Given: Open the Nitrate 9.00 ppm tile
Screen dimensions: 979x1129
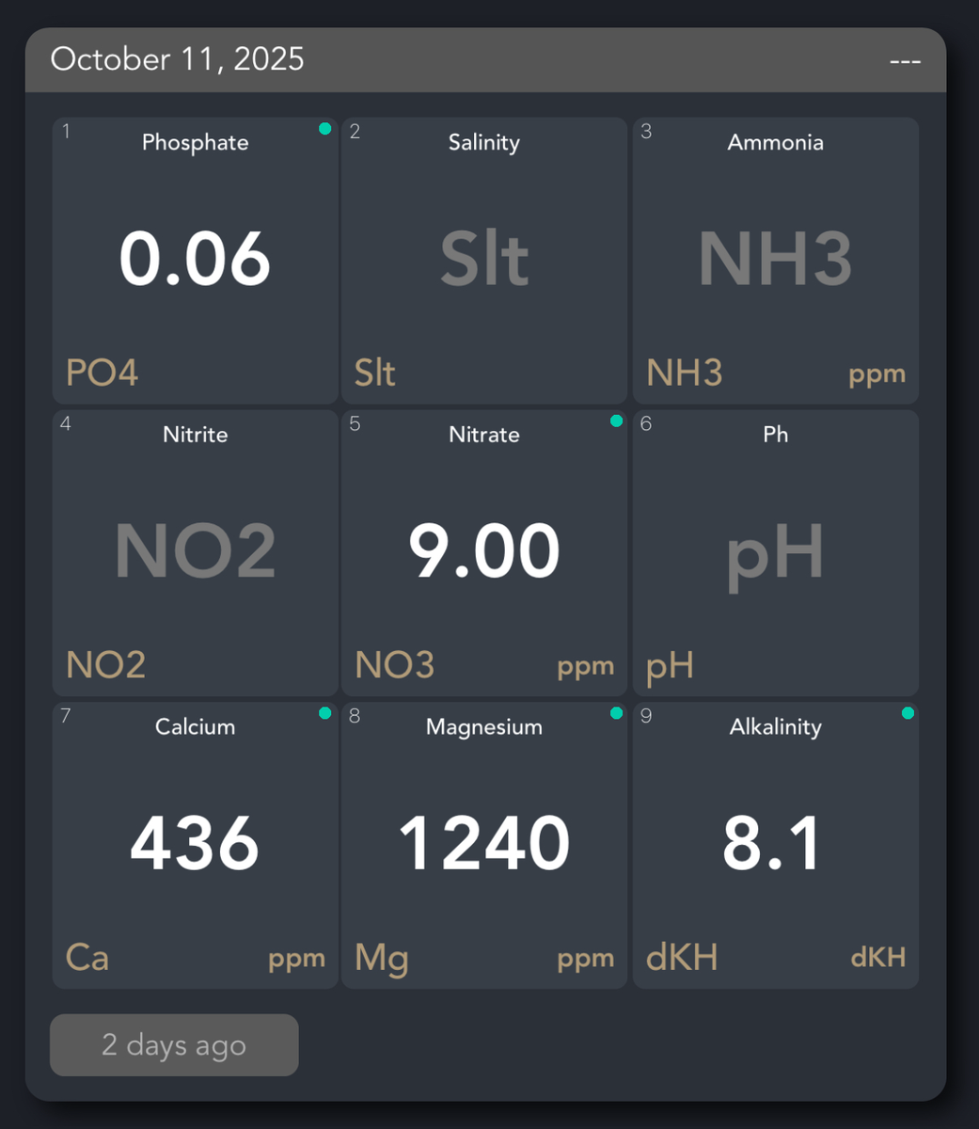Looking at the screenshot, I should coord(483,552).
